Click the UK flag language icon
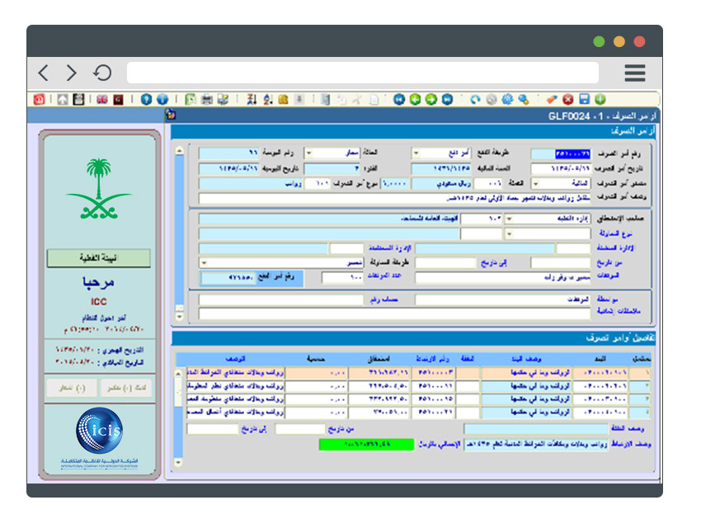Screen dimensions: 701x519 tap(102, 100)
